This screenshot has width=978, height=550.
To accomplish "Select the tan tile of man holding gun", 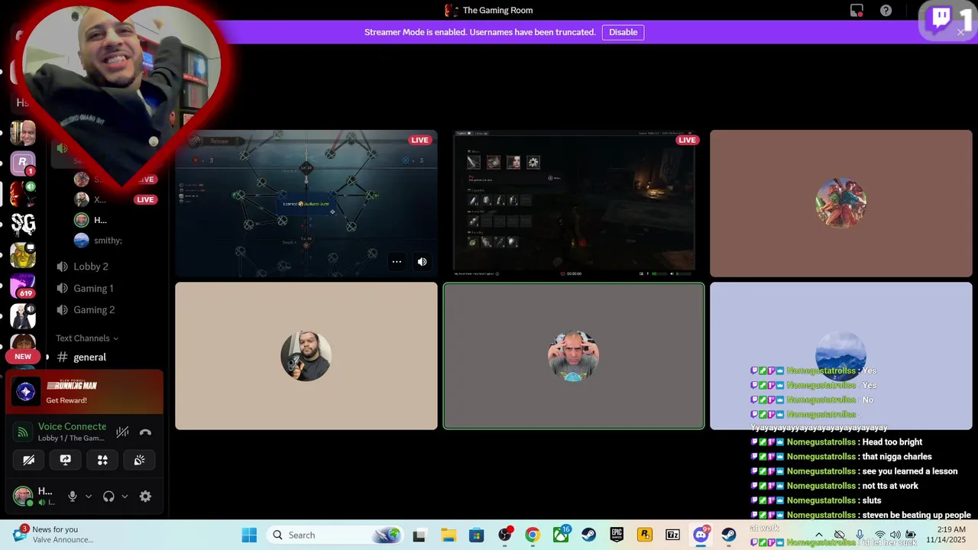I will click(306, 356).
